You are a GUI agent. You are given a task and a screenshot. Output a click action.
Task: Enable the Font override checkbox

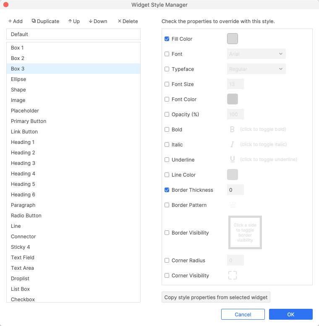click(x=167, y=54)
